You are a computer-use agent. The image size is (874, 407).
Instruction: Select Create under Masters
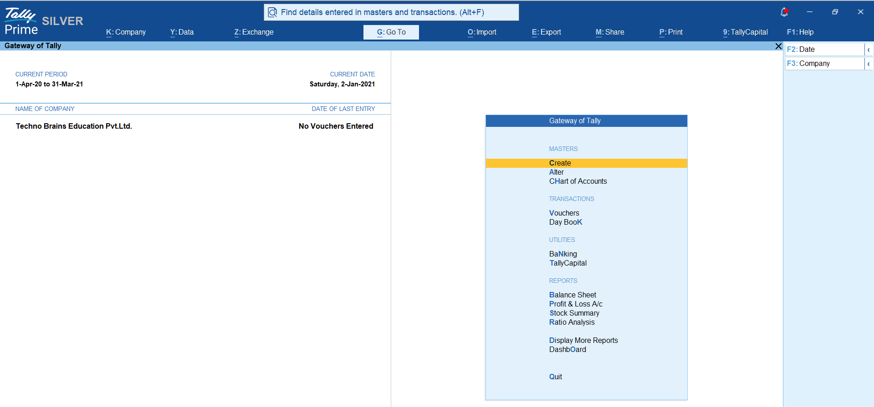(560, 163)
